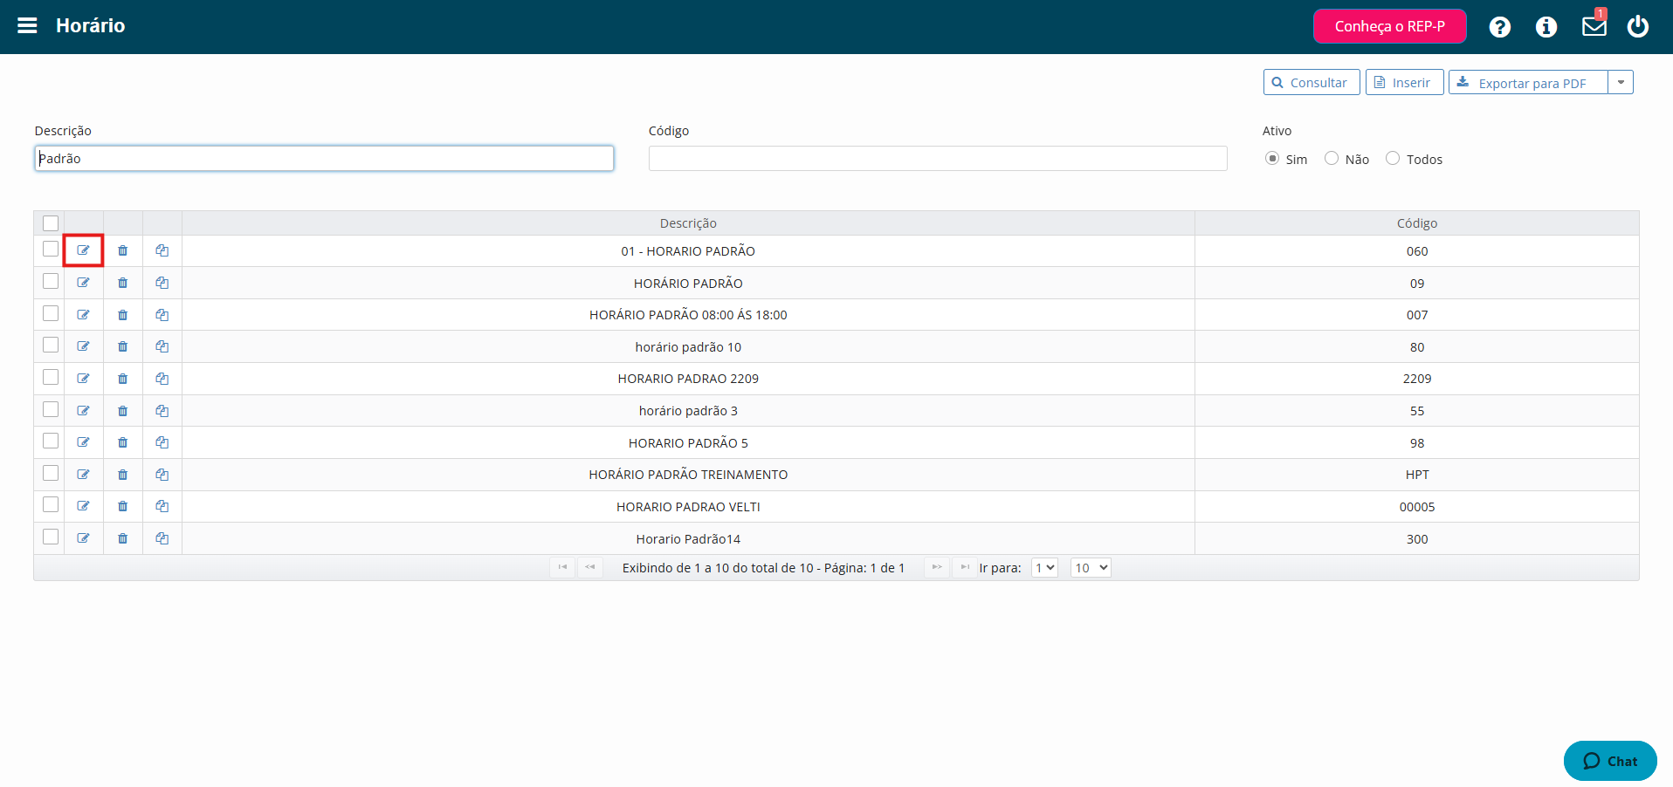Sort by the Código column header
This screenshot has height=787, width=1673.
pyautogui.click(x=1416, y=223)
